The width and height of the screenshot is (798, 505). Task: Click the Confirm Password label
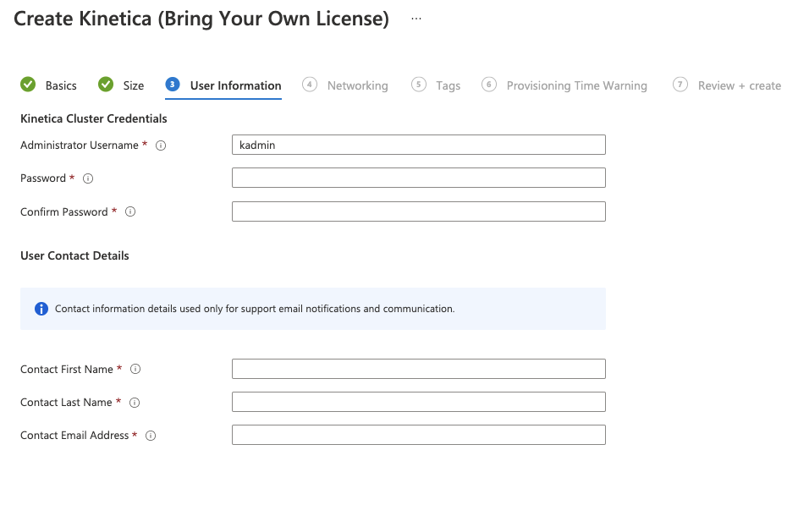pos(64,212)
